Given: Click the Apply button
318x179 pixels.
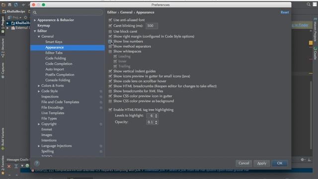Looking at the screenshot, I should click(x=262, y=164).
